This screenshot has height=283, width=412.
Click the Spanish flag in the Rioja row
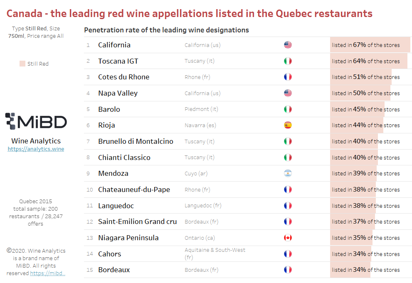pos(288,125)
